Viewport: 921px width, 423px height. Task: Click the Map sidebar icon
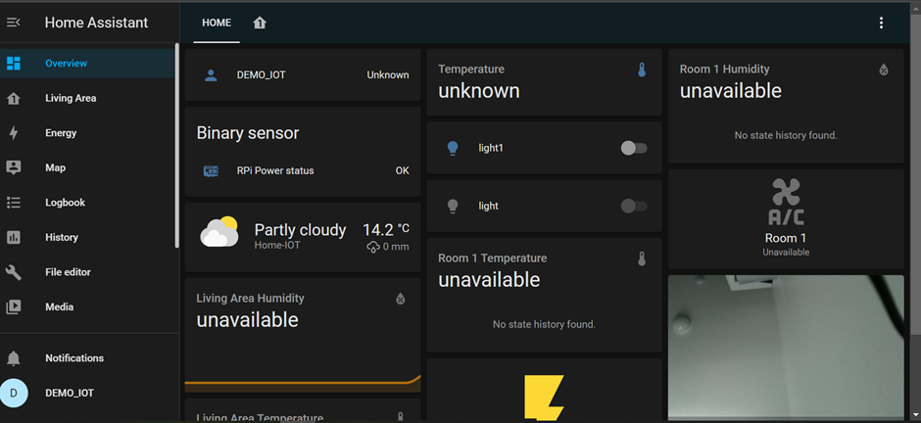[13, 167]
